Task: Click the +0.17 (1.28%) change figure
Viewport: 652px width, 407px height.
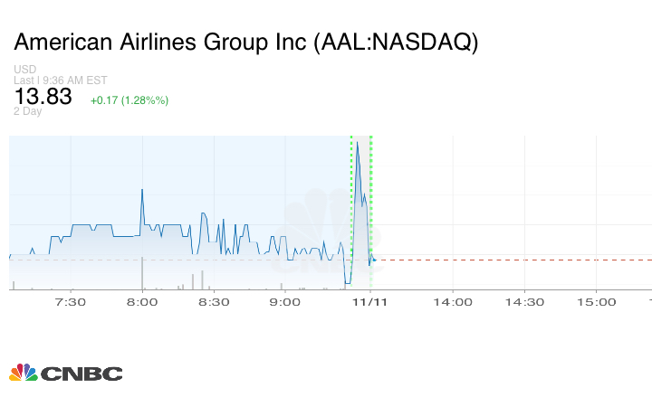Action: click(x=129, y=99)
